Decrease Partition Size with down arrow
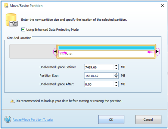This screenshot has height=129, width=168. click(x=116, y=77)
